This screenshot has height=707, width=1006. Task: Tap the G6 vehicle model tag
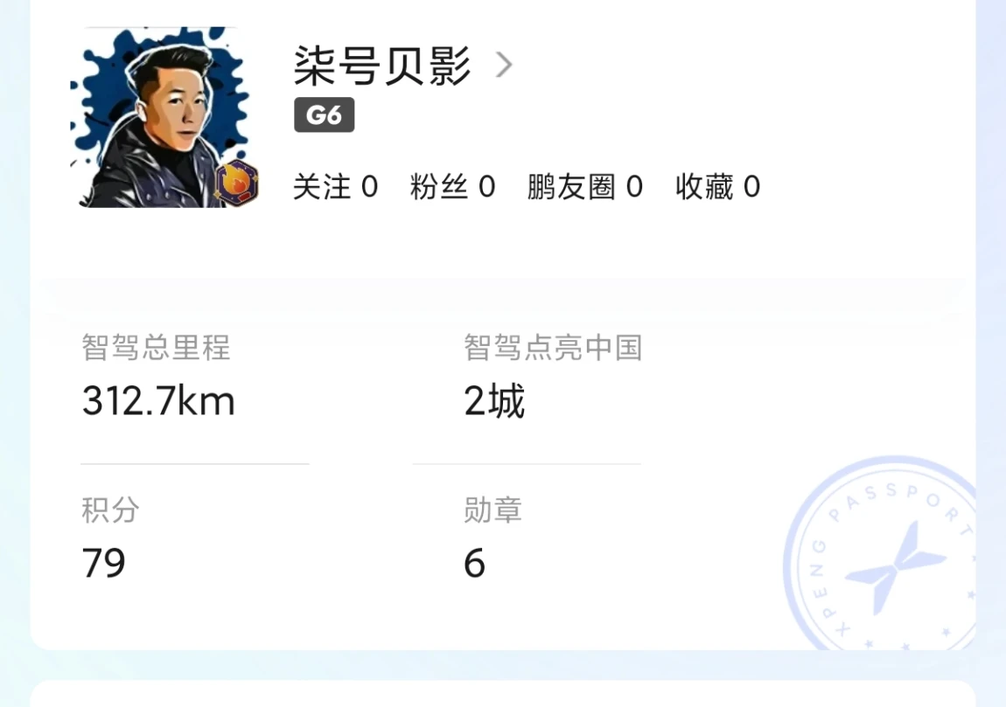tap(324, 114)
